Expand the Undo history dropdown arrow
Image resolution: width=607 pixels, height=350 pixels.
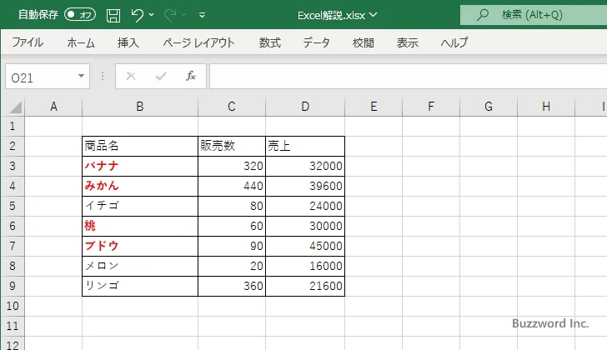(x=153, y=15)
